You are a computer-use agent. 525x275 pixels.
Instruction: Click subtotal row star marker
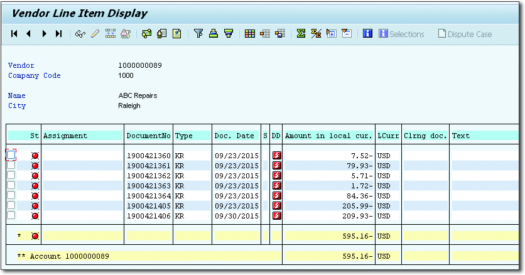coord(19,236)
